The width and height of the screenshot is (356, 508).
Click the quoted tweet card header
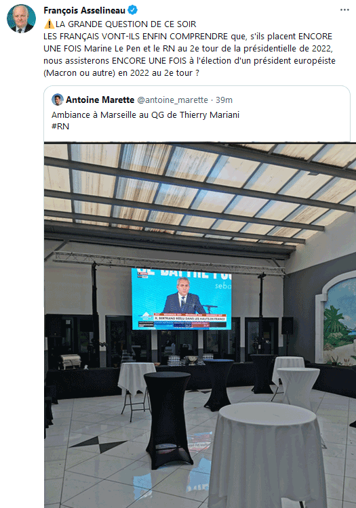tap(142, 100)
